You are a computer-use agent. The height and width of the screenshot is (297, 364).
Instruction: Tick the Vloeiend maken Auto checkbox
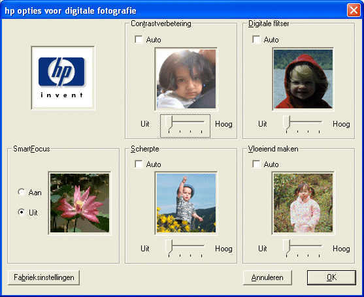point(256,164)
